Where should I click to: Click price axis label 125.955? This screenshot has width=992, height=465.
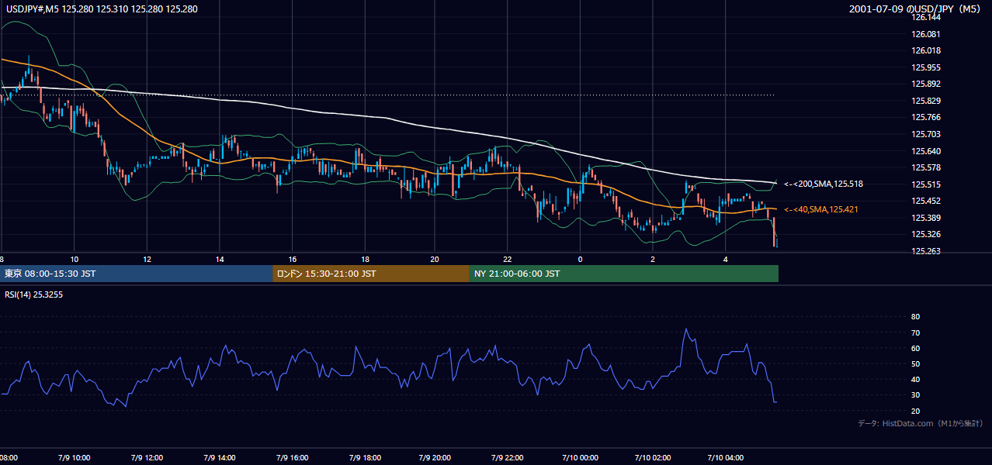click(925, 67)
